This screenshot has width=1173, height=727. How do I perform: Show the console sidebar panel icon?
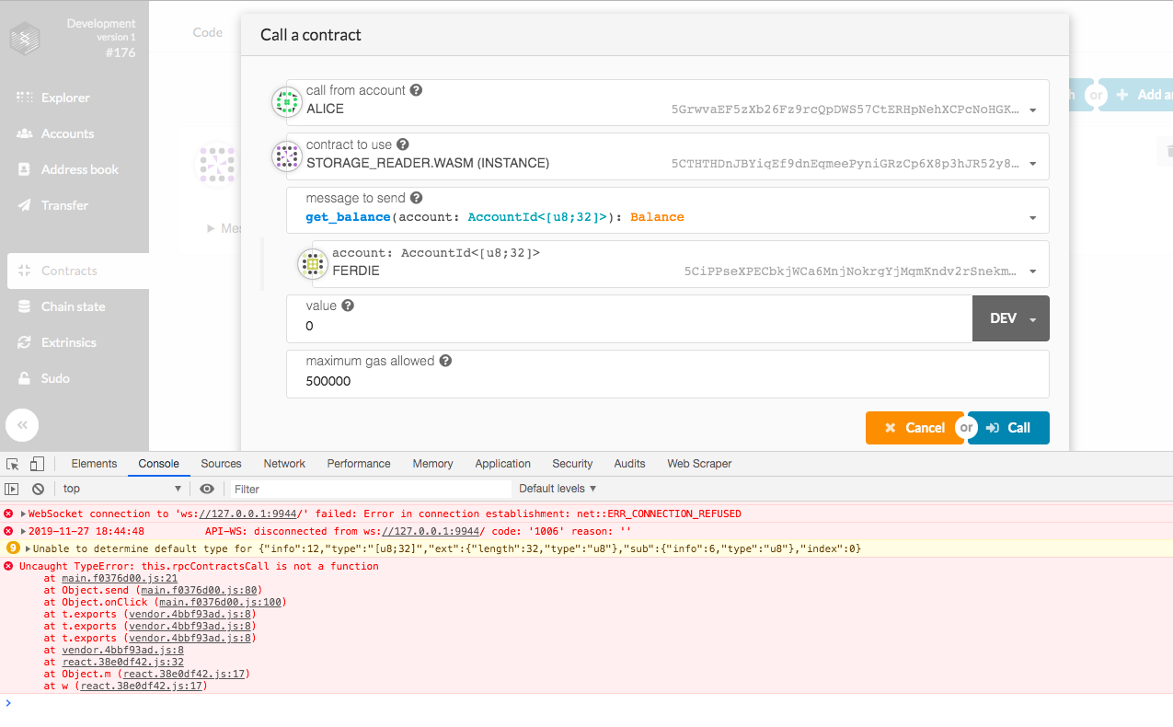12,489
